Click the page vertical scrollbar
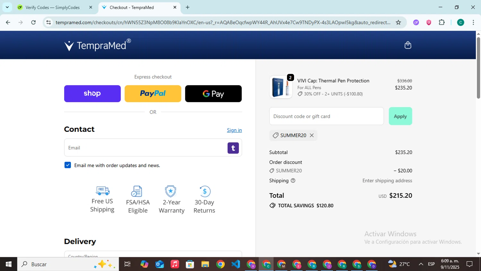This screenshot has height=271, width=481. (x=478, y=68)
